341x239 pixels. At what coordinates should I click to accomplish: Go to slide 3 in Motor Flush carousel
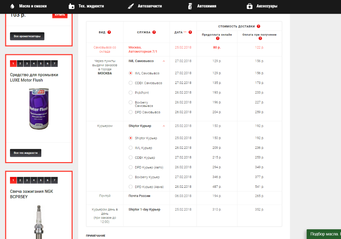pyautogui.click(x=27, y=64)
